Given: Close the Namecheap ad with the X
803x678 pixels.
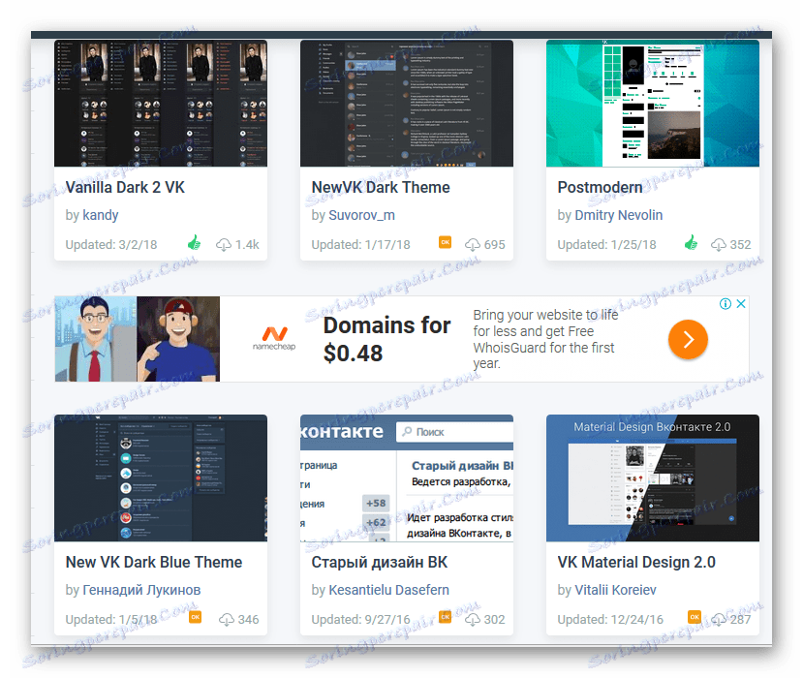Looking at the screenshot, I should (x=740, y=304).
